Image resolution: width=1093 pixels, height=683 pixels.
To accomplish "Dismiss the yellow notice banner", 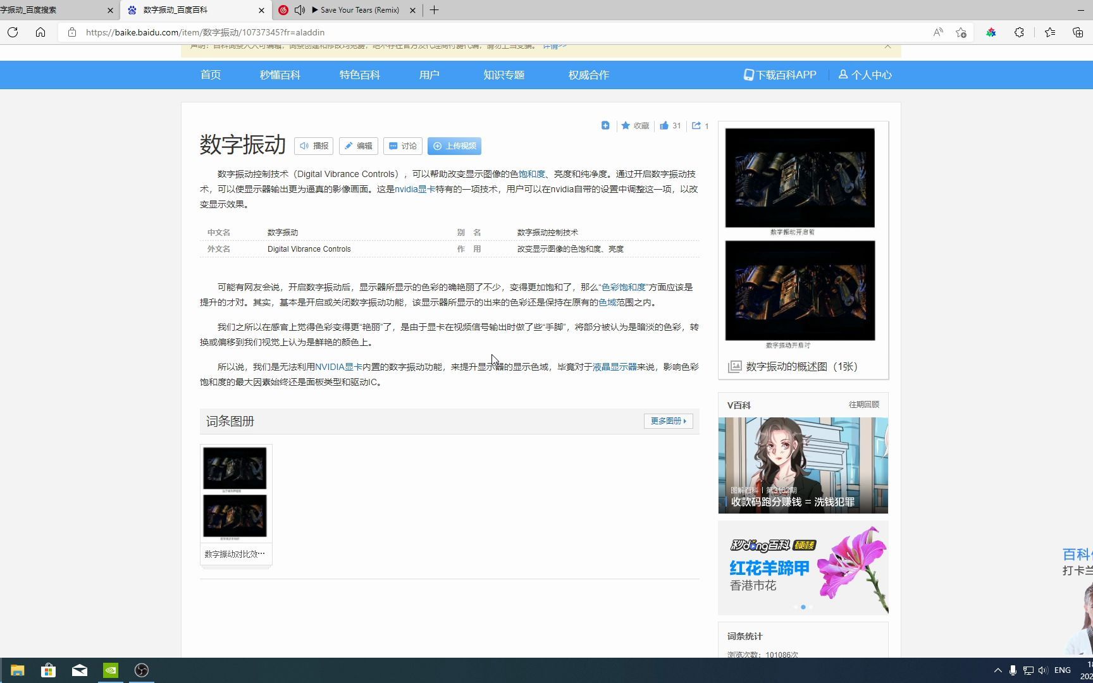I will tap(887, 46).
